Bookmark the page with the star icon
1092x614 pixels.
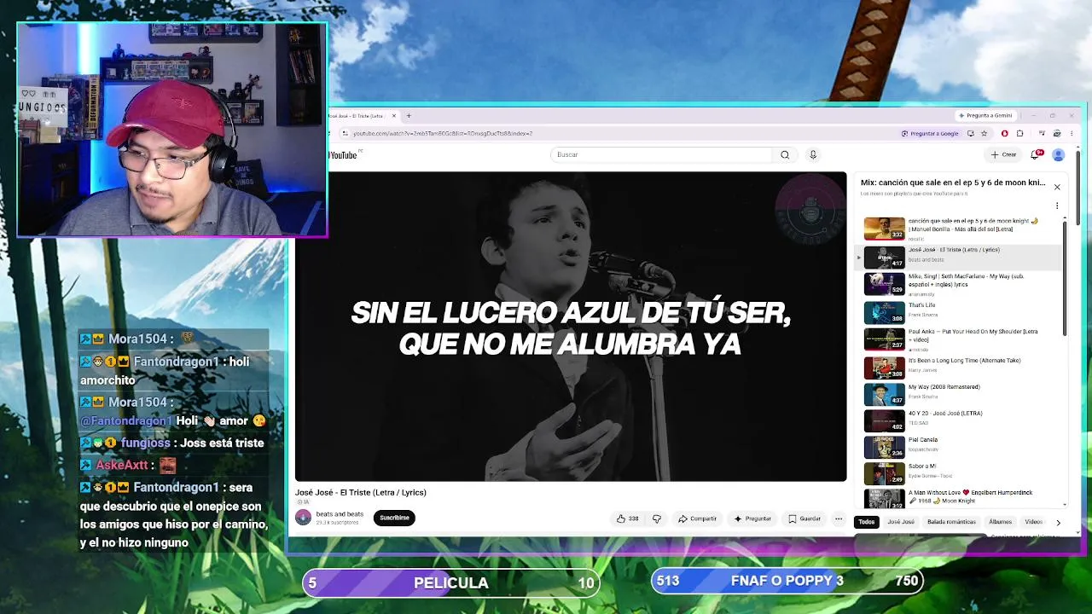(984, 133)
